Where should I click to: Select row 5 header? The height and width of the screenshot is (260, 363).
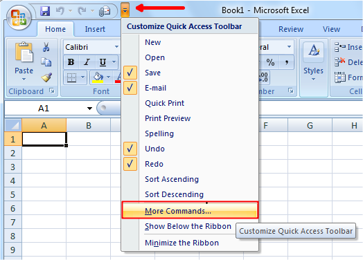click(x=13, y=194)
